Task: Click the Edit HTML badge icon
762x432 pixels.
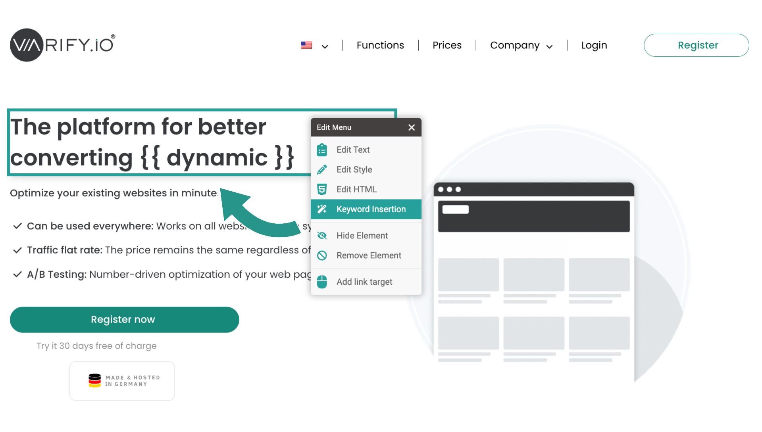Action: point(322,189)
